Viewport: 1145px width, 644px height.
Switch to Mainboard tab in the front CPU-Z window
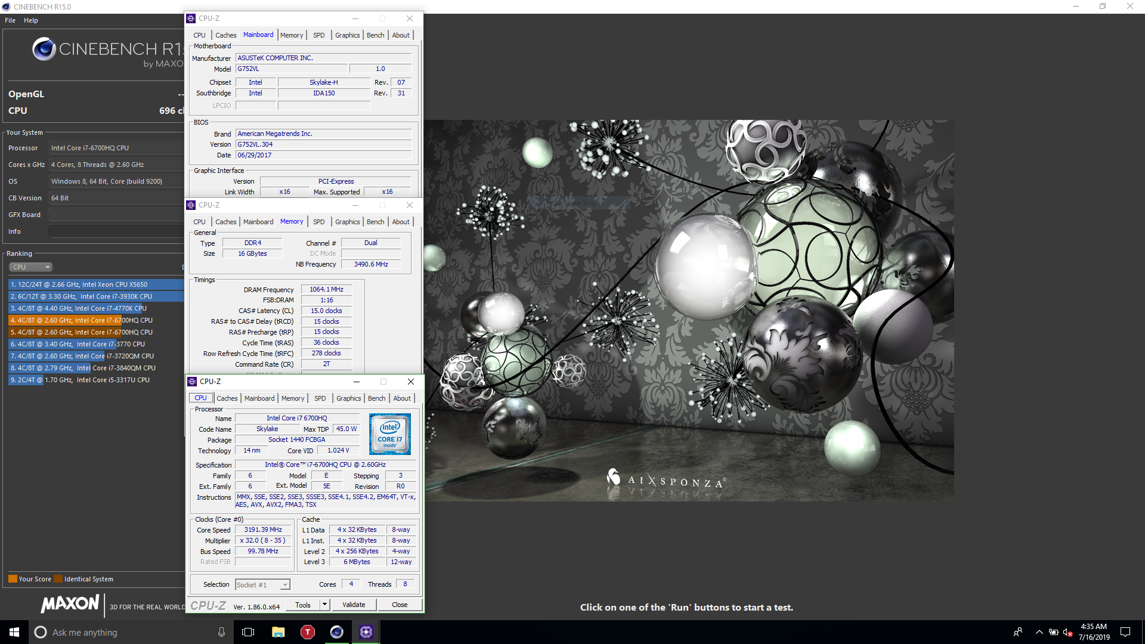click(x=259, y=398)
